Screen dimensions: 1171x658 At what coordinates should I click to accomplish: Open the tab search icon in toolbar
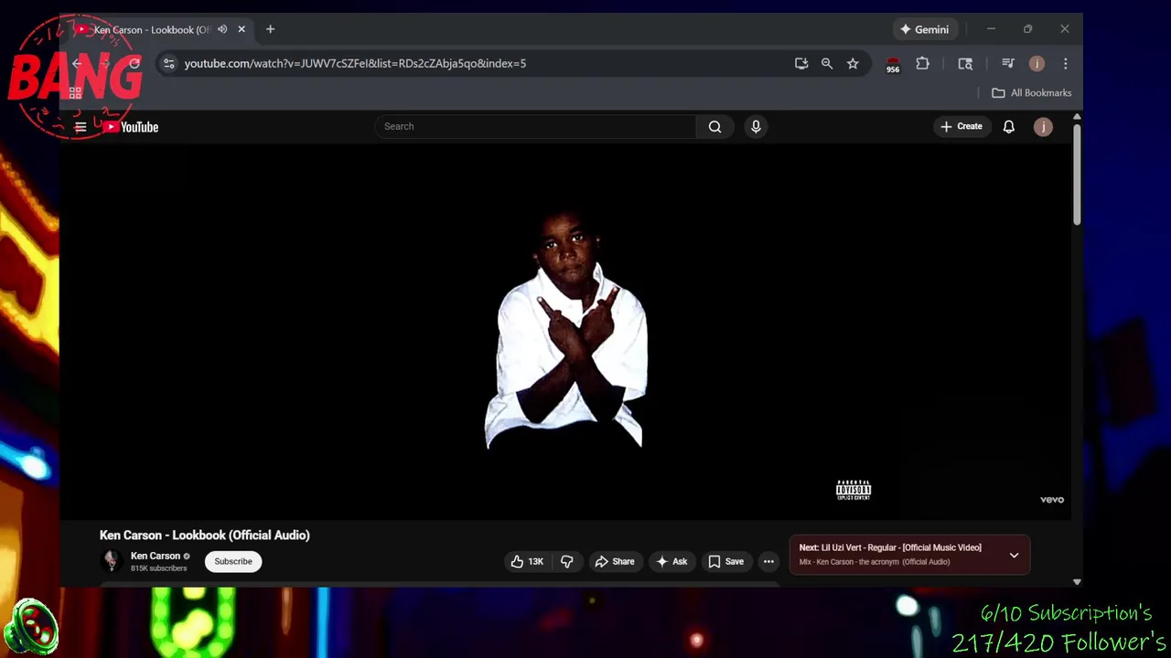(x=965, y=64)
